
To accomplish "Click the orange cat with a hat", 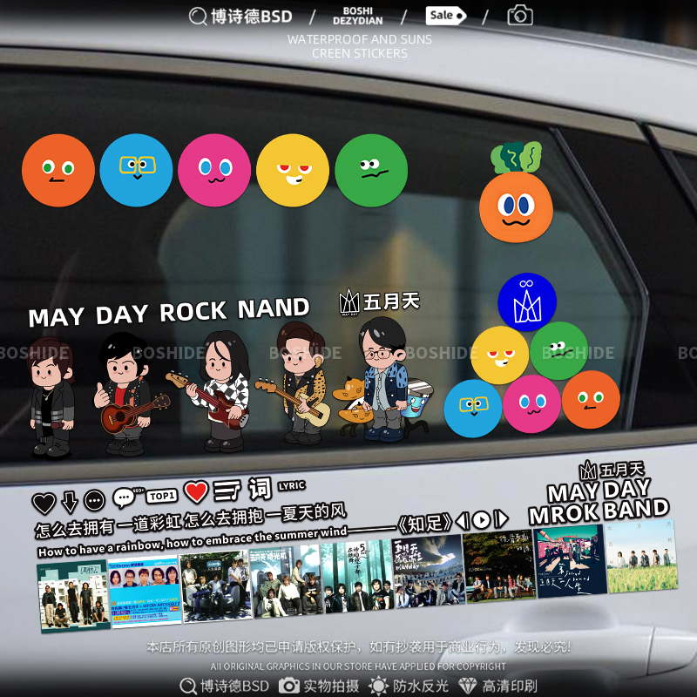I will point(351,405).
